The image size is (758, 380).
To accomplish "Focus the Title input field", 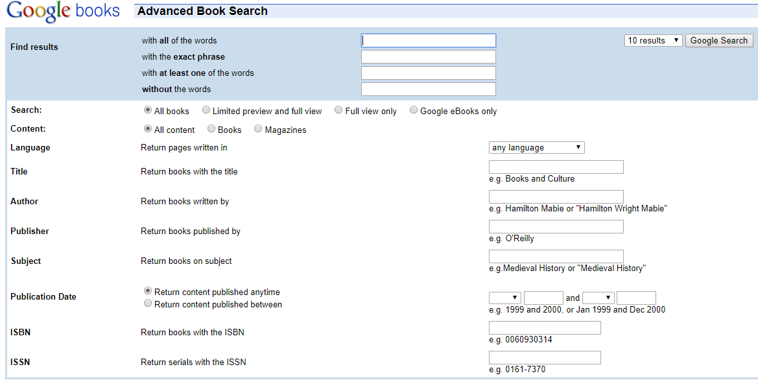I will (556, 167).
